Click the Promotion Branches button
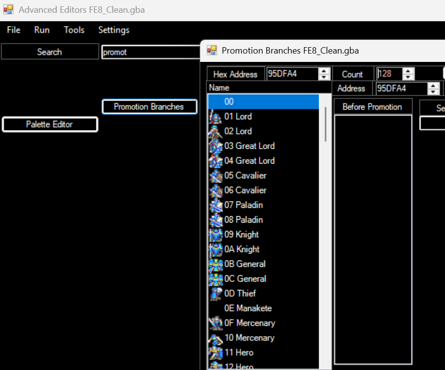Viewport: 445px width, 370px height. pyautogui.click(x=149, y=107)
